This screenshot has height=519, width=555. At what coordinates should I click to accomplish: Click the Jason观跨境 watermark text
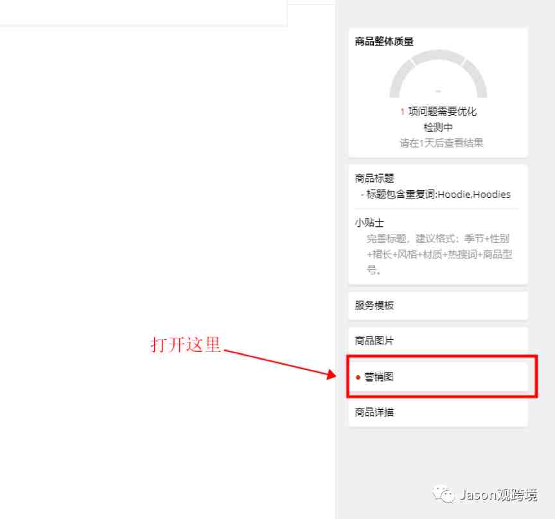pos(498,495)
